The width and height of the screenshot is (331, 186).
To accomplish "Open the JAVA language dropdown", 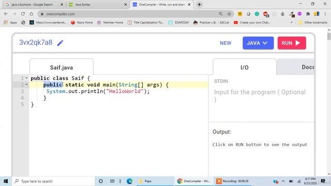I will (x=258, y=43).
